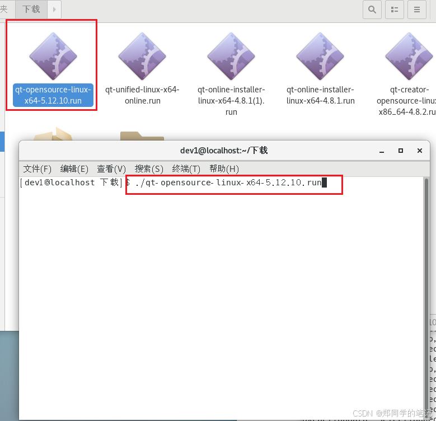Select the qt-online-installer-linux-x64-4.8.1.run file icon

[320, 56]
